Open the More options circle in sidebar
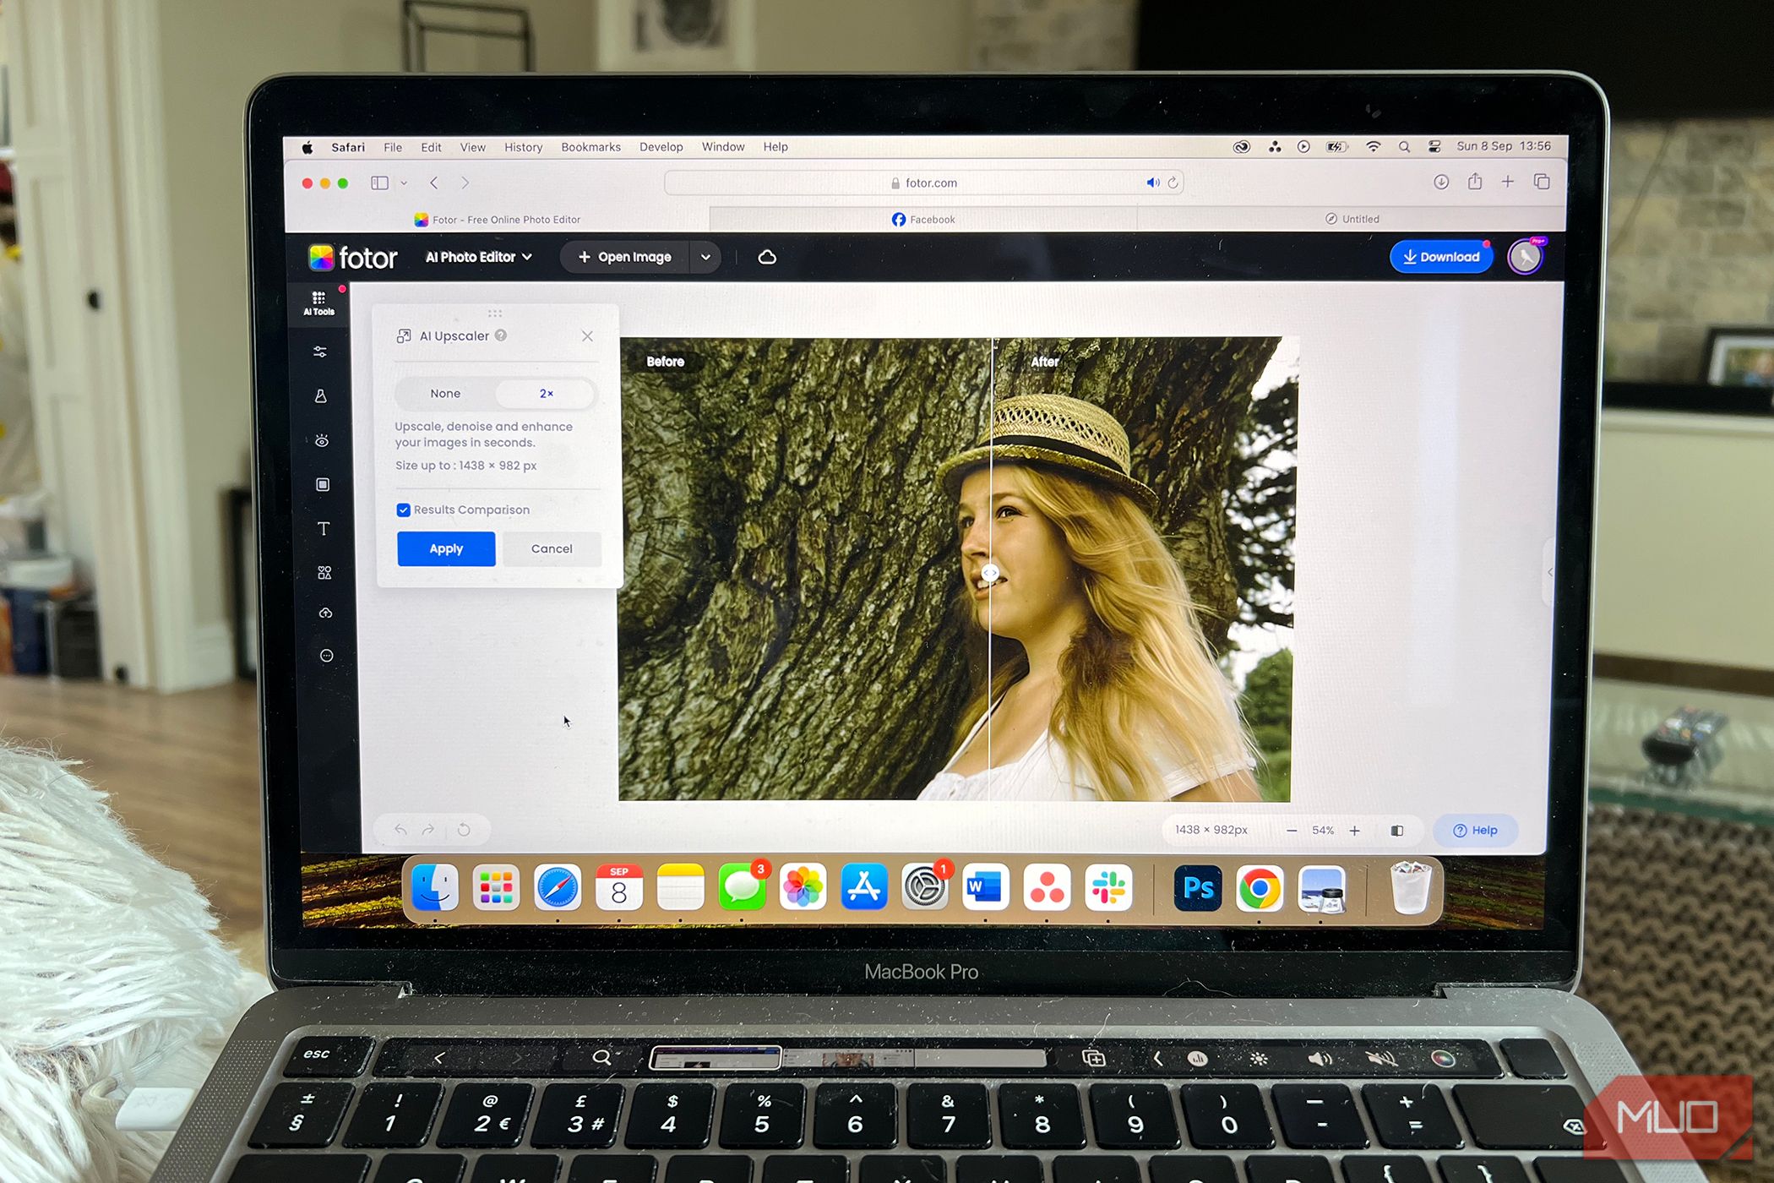The image size is (1774, 1183). pyautogui.click(x=326, y=656)
